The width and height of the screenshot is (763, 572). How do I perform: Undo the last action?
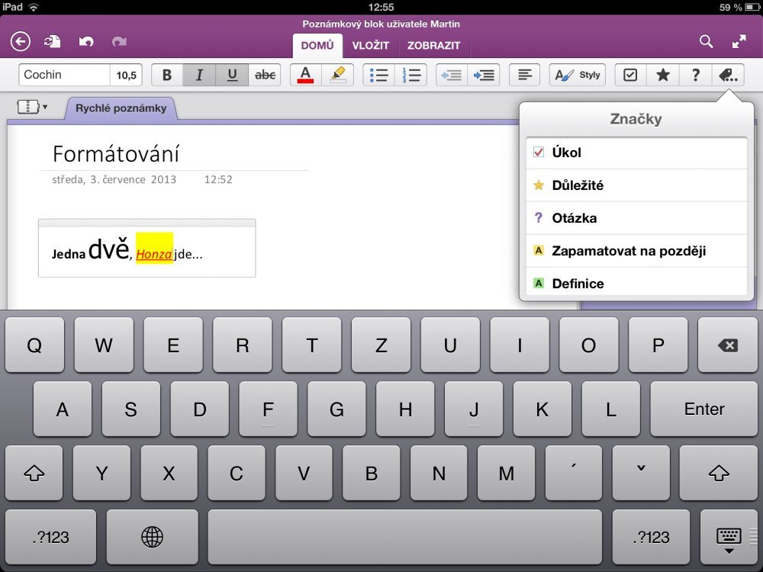click(x=85, y=42)
